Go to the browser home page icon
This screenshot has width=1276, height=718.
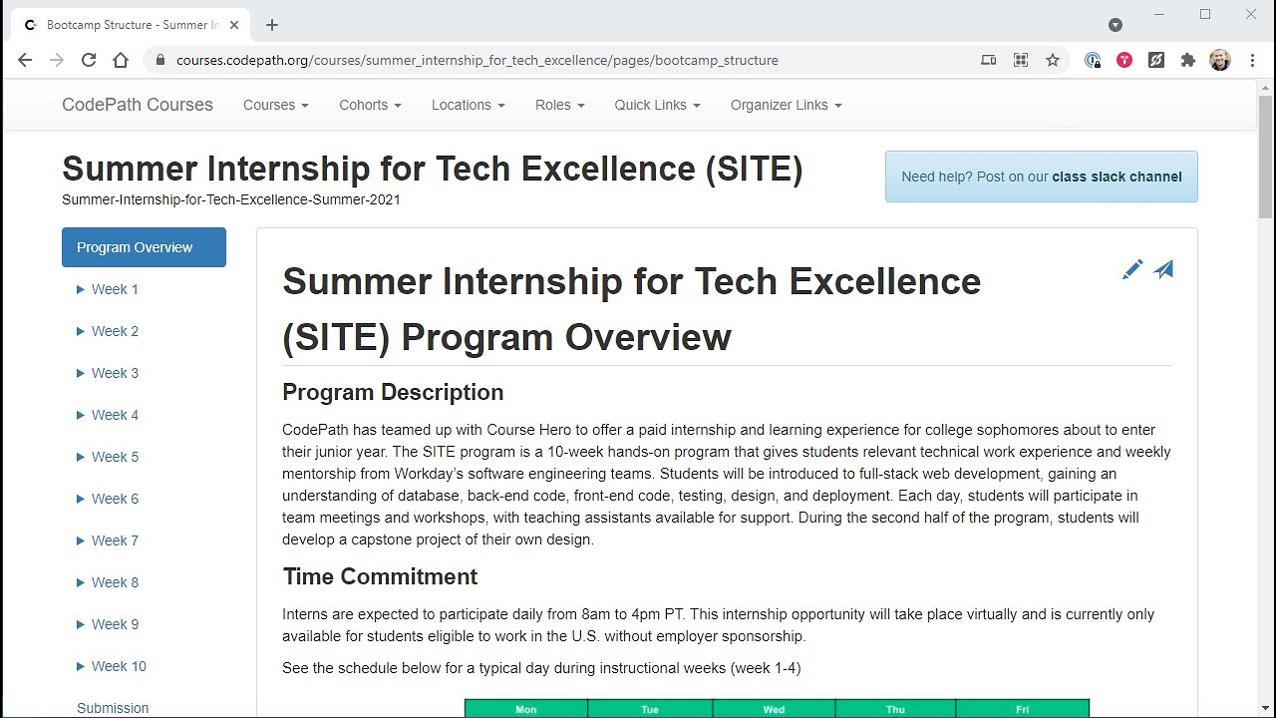(x=121, y=60)
